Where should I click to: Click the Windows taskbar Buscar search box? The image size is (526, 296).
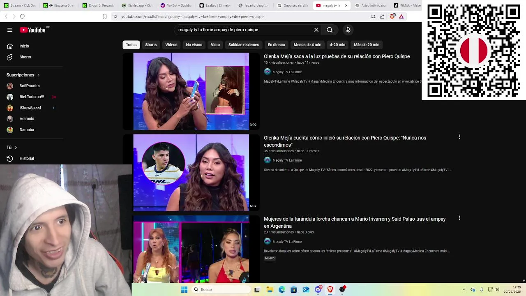221,289
